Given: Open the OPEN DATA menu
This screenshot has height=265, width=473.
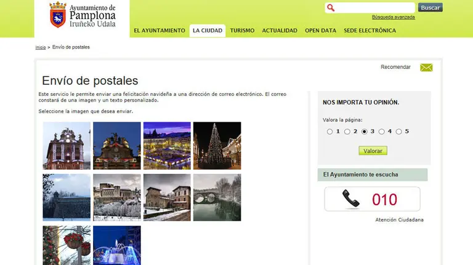Looking at the screenshot, I should point(320,30).
